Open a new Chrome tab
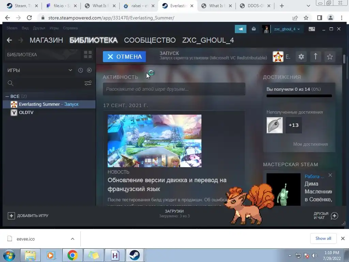The image size is (349, 262). [282, 6]
